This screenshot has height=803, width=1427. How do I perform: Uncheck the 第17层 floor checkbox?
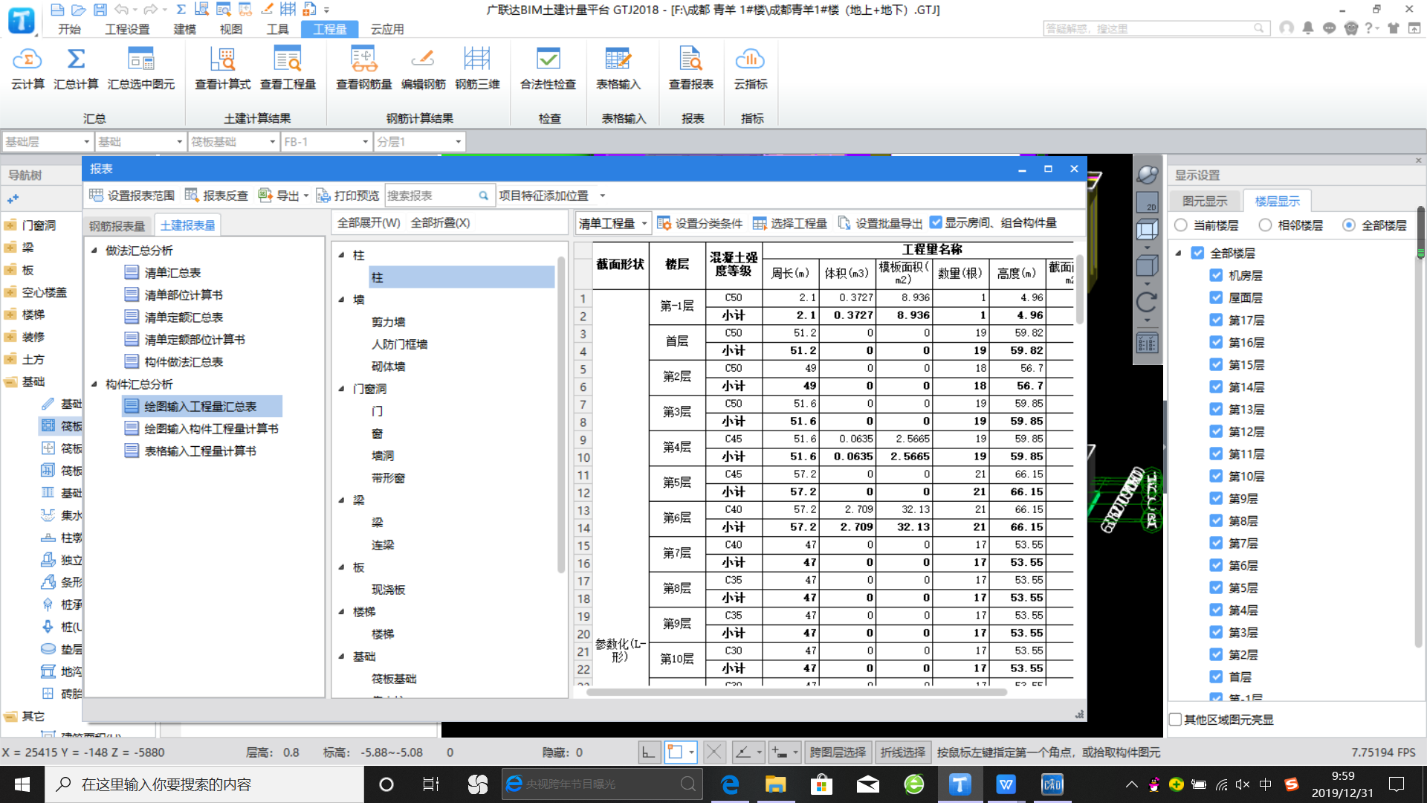tap(1216, 320)
